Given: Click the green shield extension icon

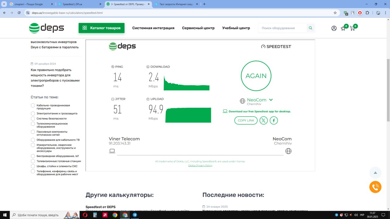Looking at the screenshot, I should pos(346,13).
